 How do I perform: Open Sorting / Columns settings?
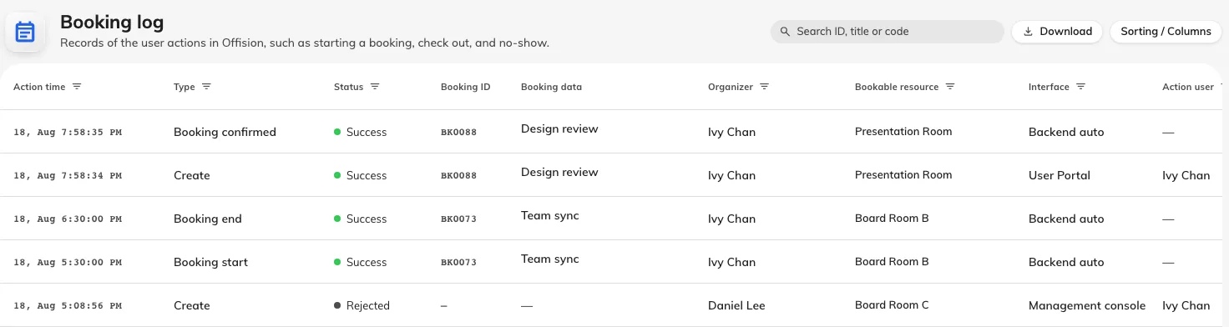pyautogui.click(x=1166, y=32)
